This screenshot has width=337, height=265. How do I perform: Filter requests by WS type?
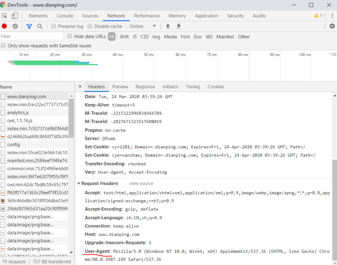pyautogui.click(x=209, y=37)
